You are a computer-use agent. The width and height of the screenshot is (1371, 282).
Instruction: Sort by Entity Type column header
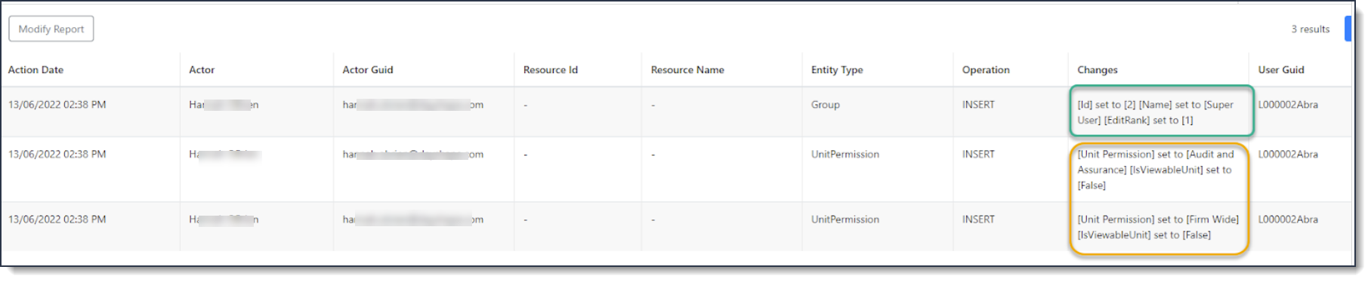point(837,69)
